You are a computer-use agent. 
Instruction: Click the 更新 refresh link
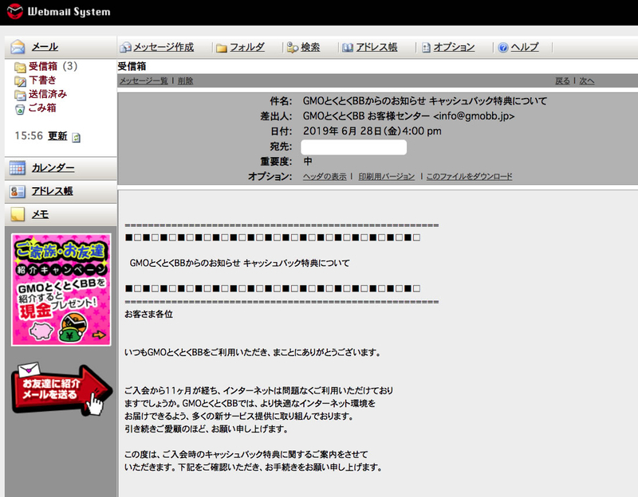[57, 135]
